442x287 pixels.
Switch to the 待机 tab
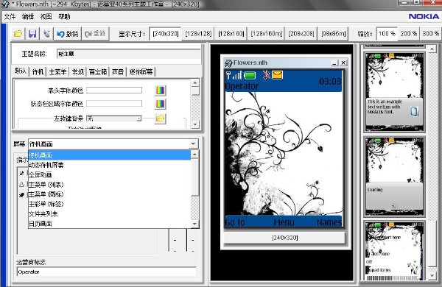(38, 72)
